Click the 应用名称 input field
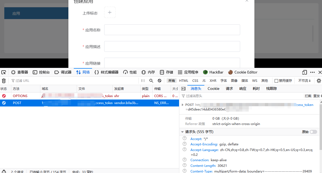 tap(172, 30)
